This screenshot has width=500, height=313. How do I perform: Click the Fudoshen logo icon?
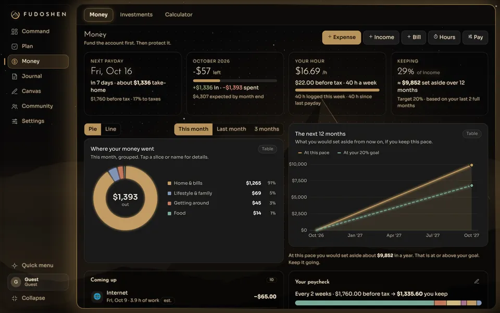15,15
